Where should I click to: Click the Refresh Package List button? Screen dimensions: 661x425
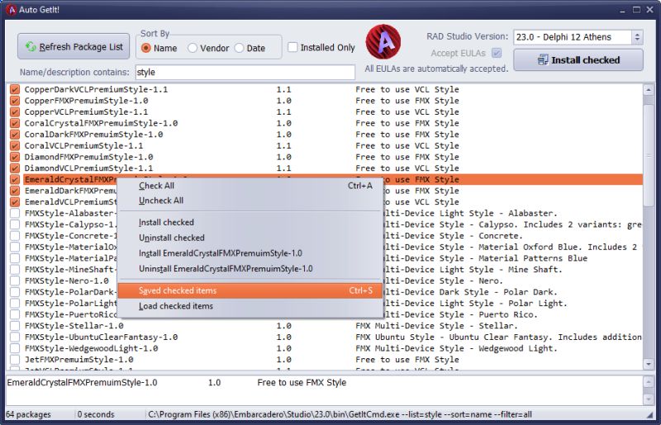(x=74, y=46)
